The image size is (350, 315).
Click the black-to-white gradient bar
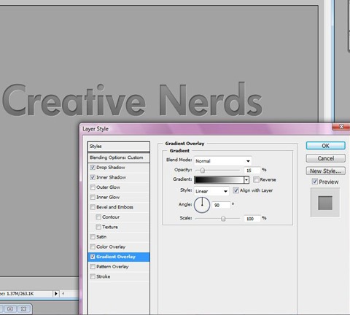(x=219, y=180)
